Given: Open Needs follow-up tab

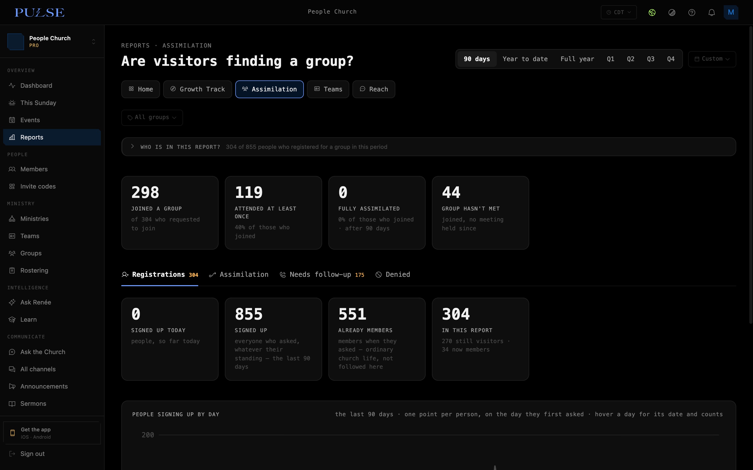Looking at the screenshot, I should (x=322, y=275).
